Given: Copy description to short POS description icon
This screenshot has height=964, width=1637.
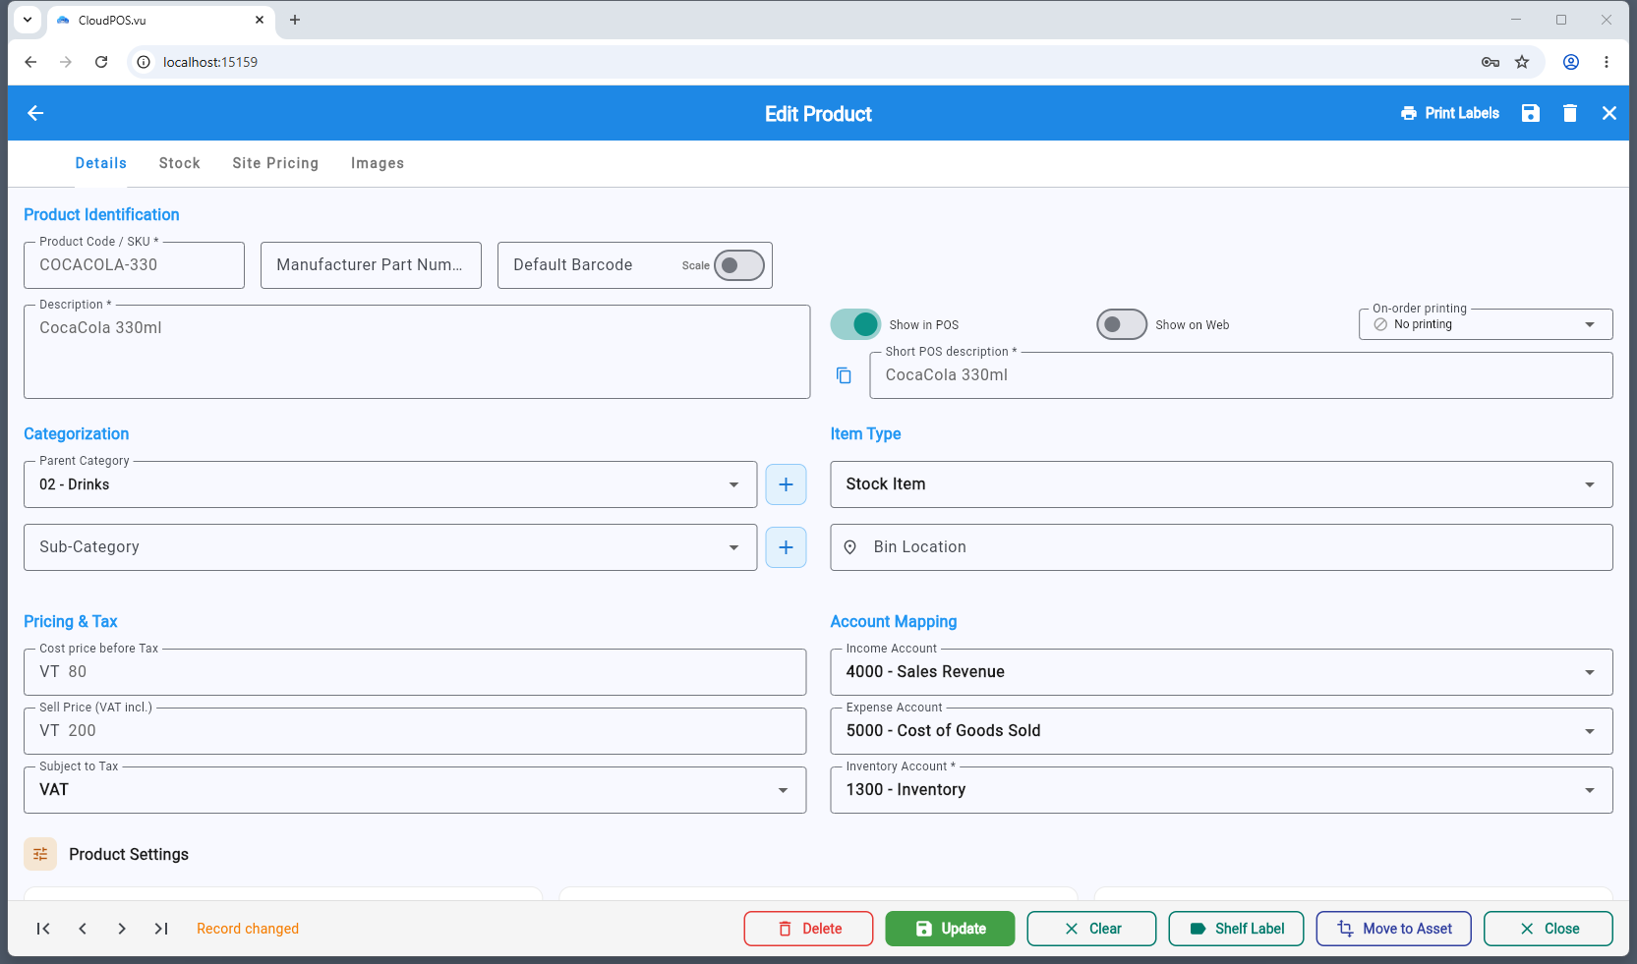Looking at the screenshot, I should (x=844, y=375).
